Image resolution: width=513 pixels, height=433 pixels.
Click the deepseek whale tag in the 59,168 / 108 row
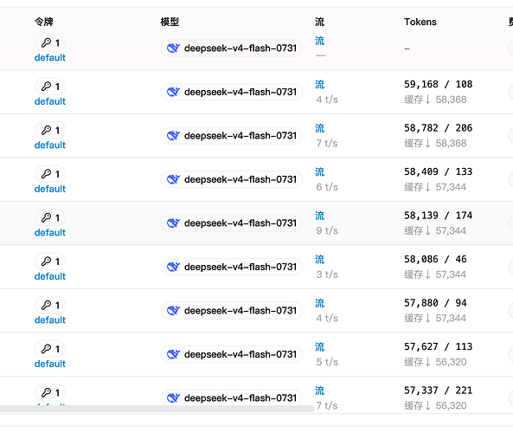[232, 92]
